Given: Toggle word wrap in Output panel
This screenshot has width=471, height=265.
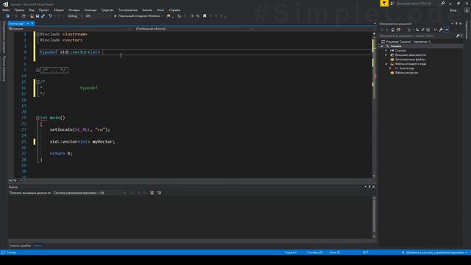Looking at the screenshot, I should pyautogui.click(x=159, y=193).
